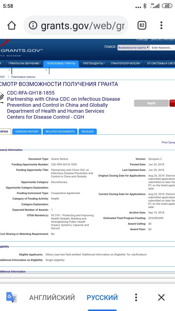Tap the Grants.gov logo
Viewport: 175px width, 311px height.
[21, 51]
